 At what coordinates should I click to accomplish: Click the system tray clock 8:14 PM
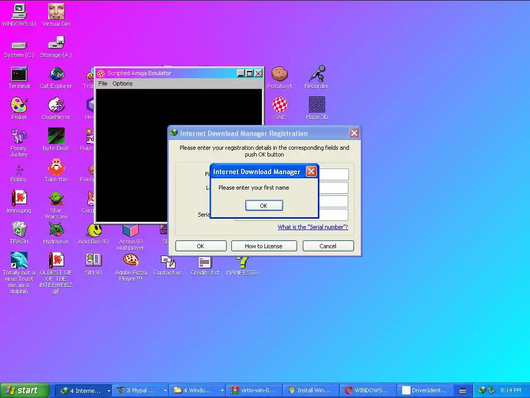[x=511, y=390]
